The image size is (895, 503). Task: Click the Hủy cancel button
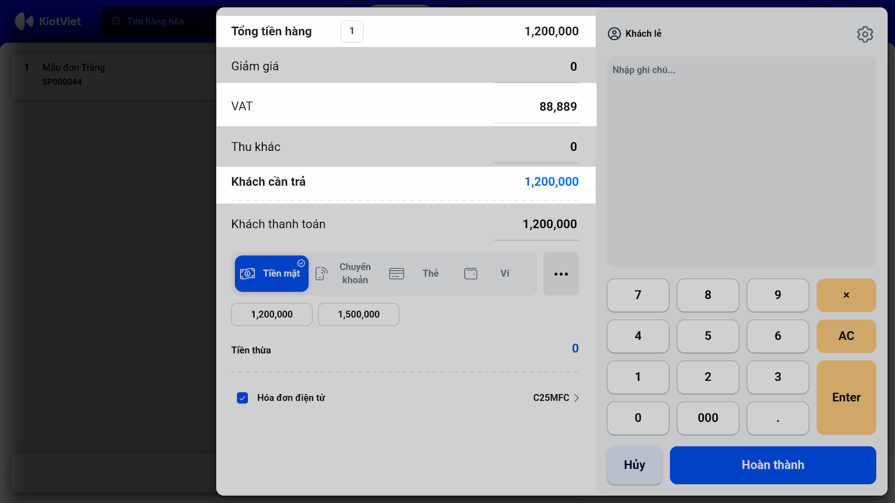point(635,465)
